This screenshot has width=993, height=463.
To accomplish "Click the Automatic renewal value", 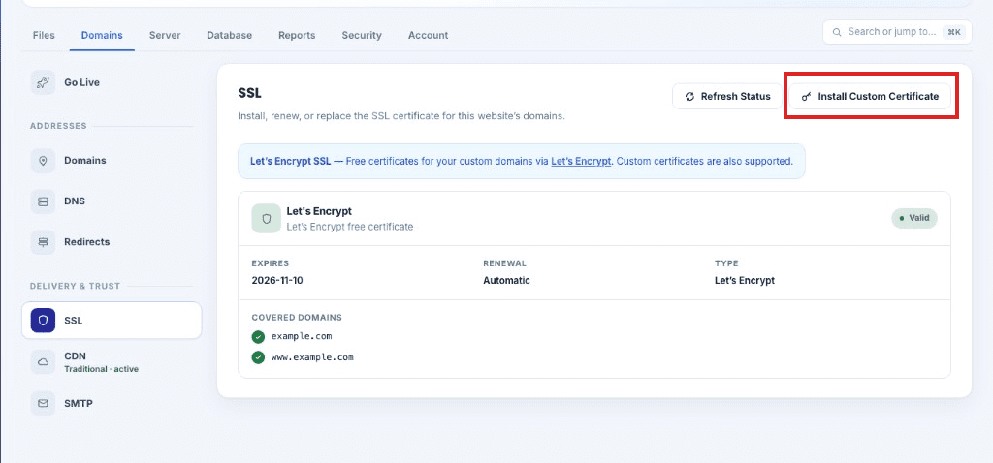I will [x=506, y=280].
